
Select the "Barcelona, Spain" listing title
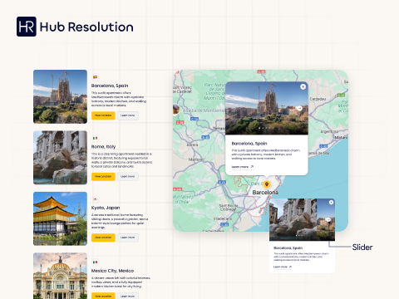click(x=110, y=86)
